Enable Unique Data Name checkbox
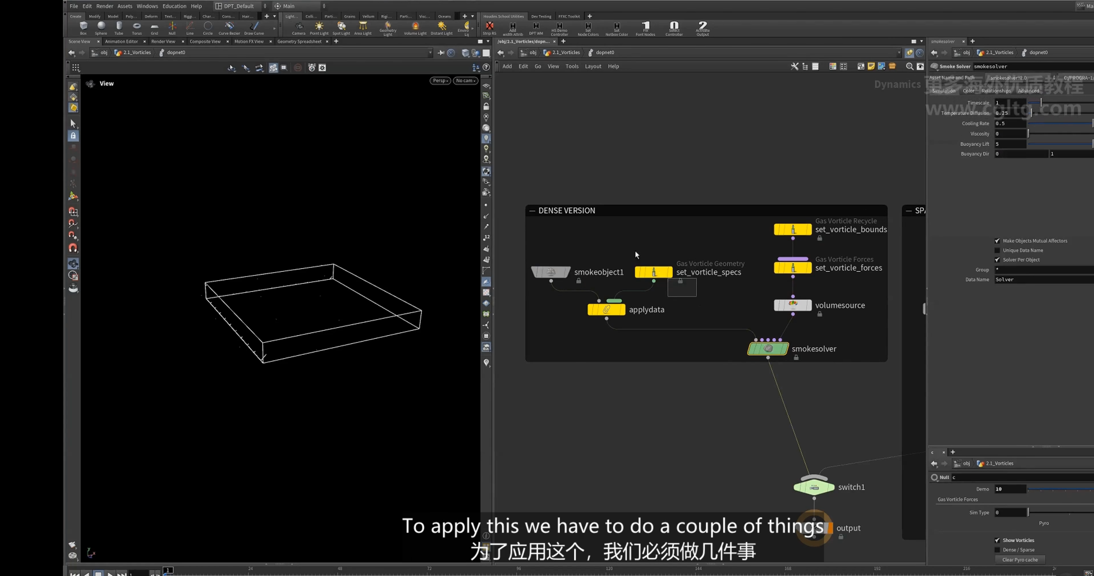 997,250
